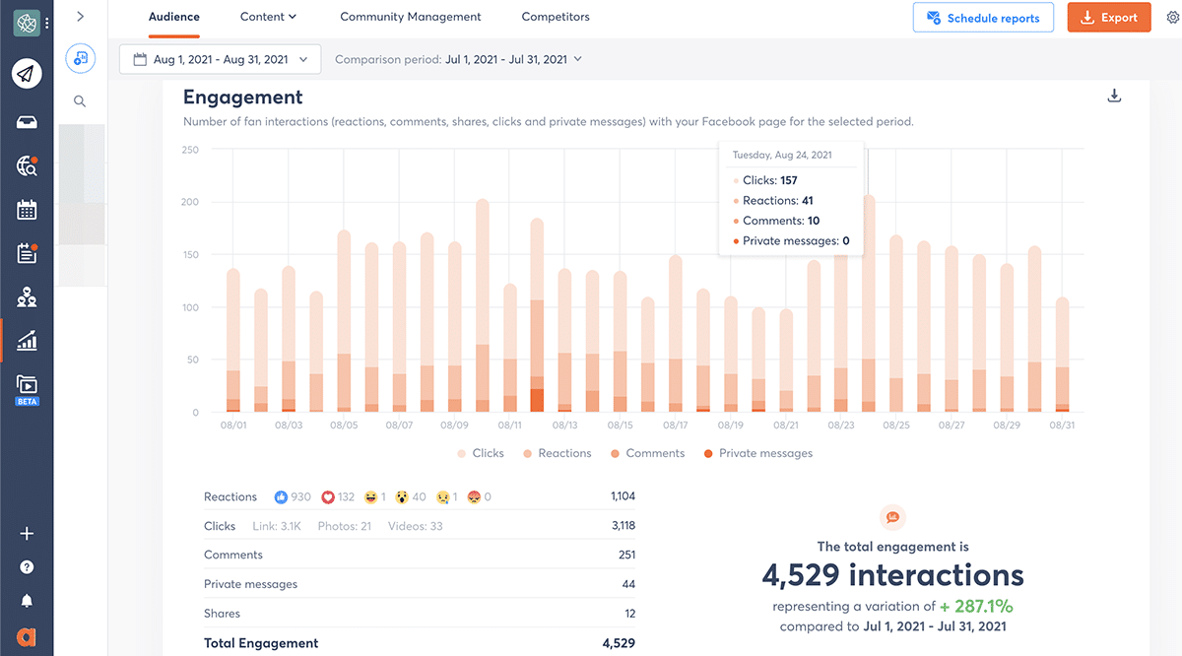1182x656 pixels.
Task: Click the orange Export button
Action: pos(1108,18)
